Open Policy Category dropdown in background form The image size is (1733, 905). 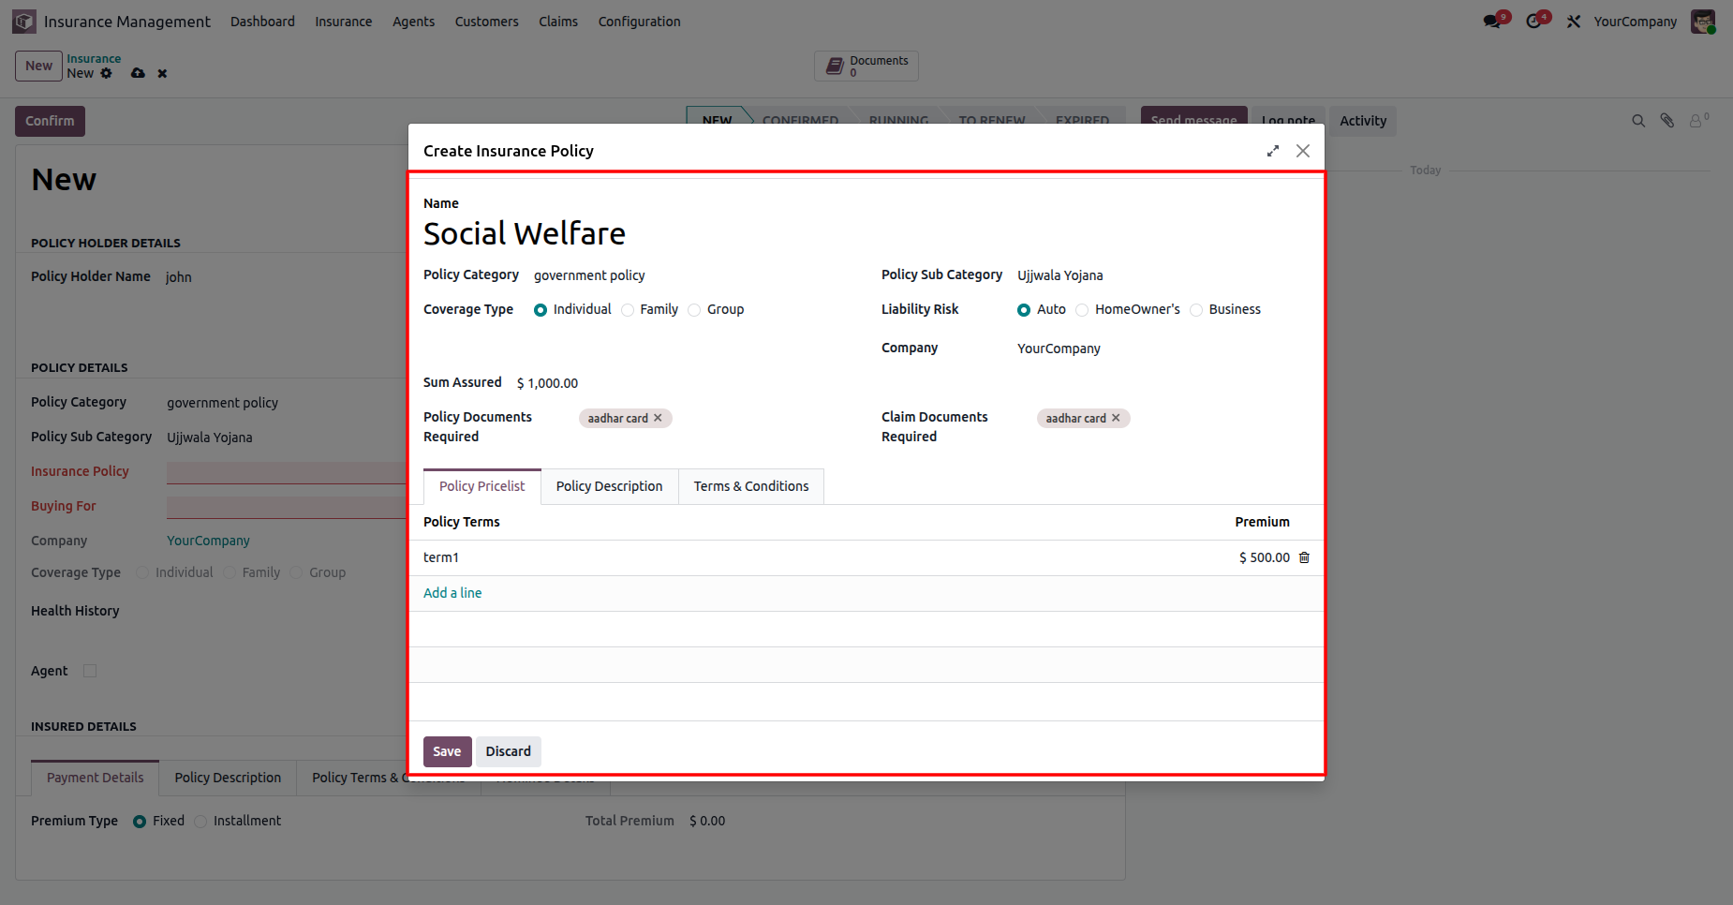pos(286,403)
